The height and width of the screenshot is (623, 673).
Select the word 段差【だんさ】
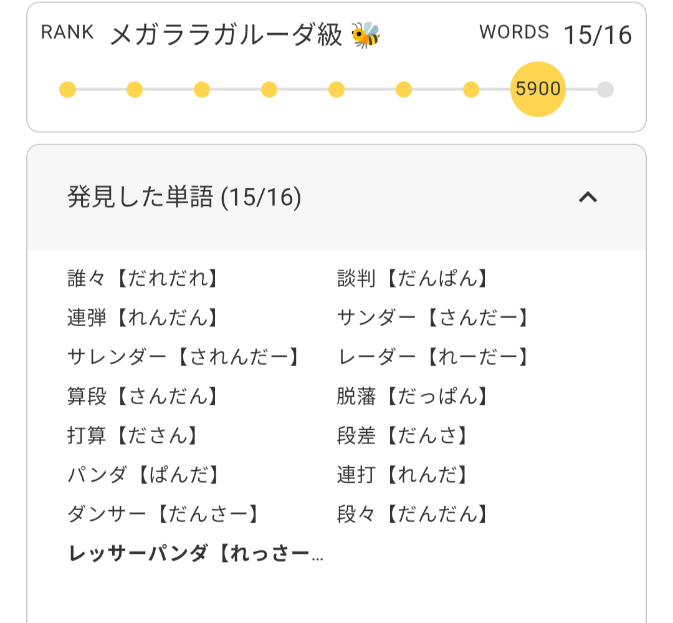(x=403, y=435)
